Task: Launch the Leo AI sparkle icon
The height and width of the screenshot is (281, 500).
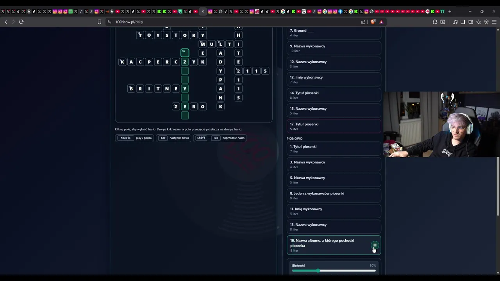Action: click(479, 22)
